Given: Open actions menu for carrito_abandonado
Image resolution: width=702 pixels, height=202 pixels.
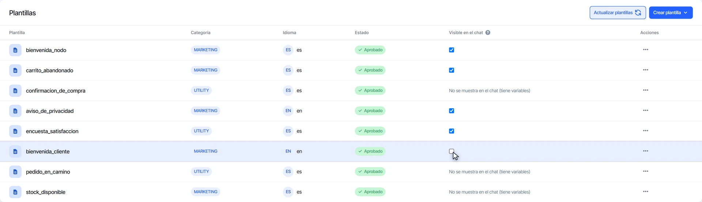Looking at the screenshot, I should coord(645,70).
